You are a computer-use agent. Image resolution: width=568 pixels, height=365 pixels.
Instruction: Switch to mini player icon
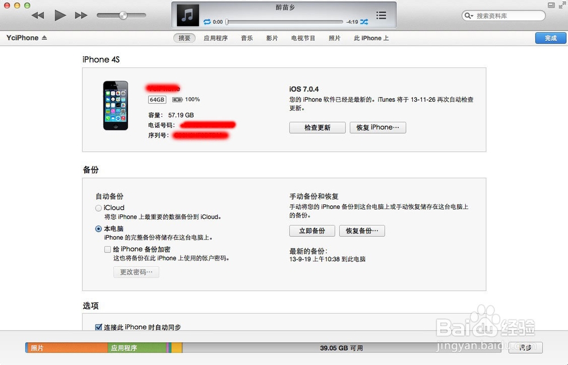(551, 5)
